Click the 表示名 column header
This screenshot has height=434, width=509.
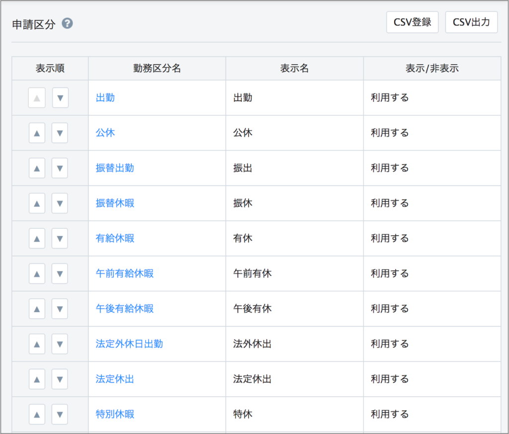[294, 69]
